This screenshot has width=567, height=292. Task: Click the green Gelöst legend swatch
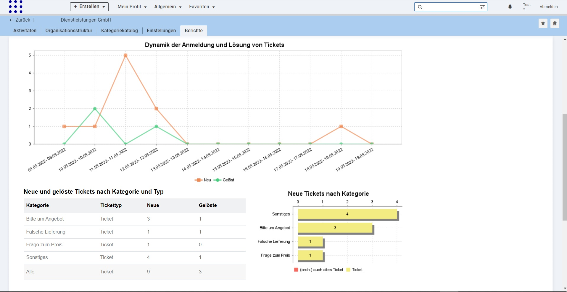tap(217, 180)
